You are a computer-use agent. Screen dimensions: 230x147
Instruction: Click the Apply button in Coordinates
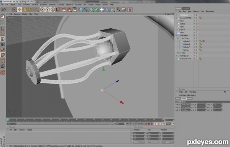[168, 142]
